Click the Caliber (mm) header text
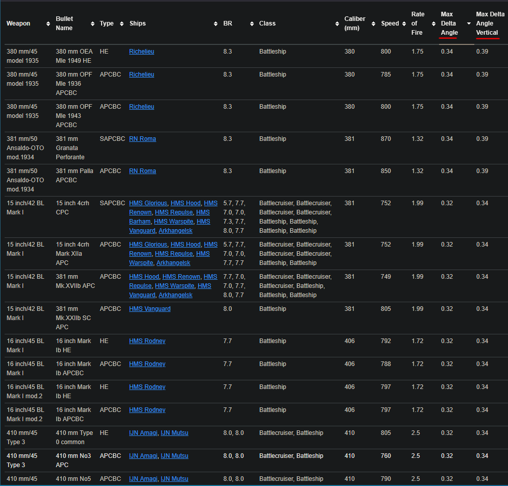The width and height of the screenshot is (508, 486). [x=355, y=23]
